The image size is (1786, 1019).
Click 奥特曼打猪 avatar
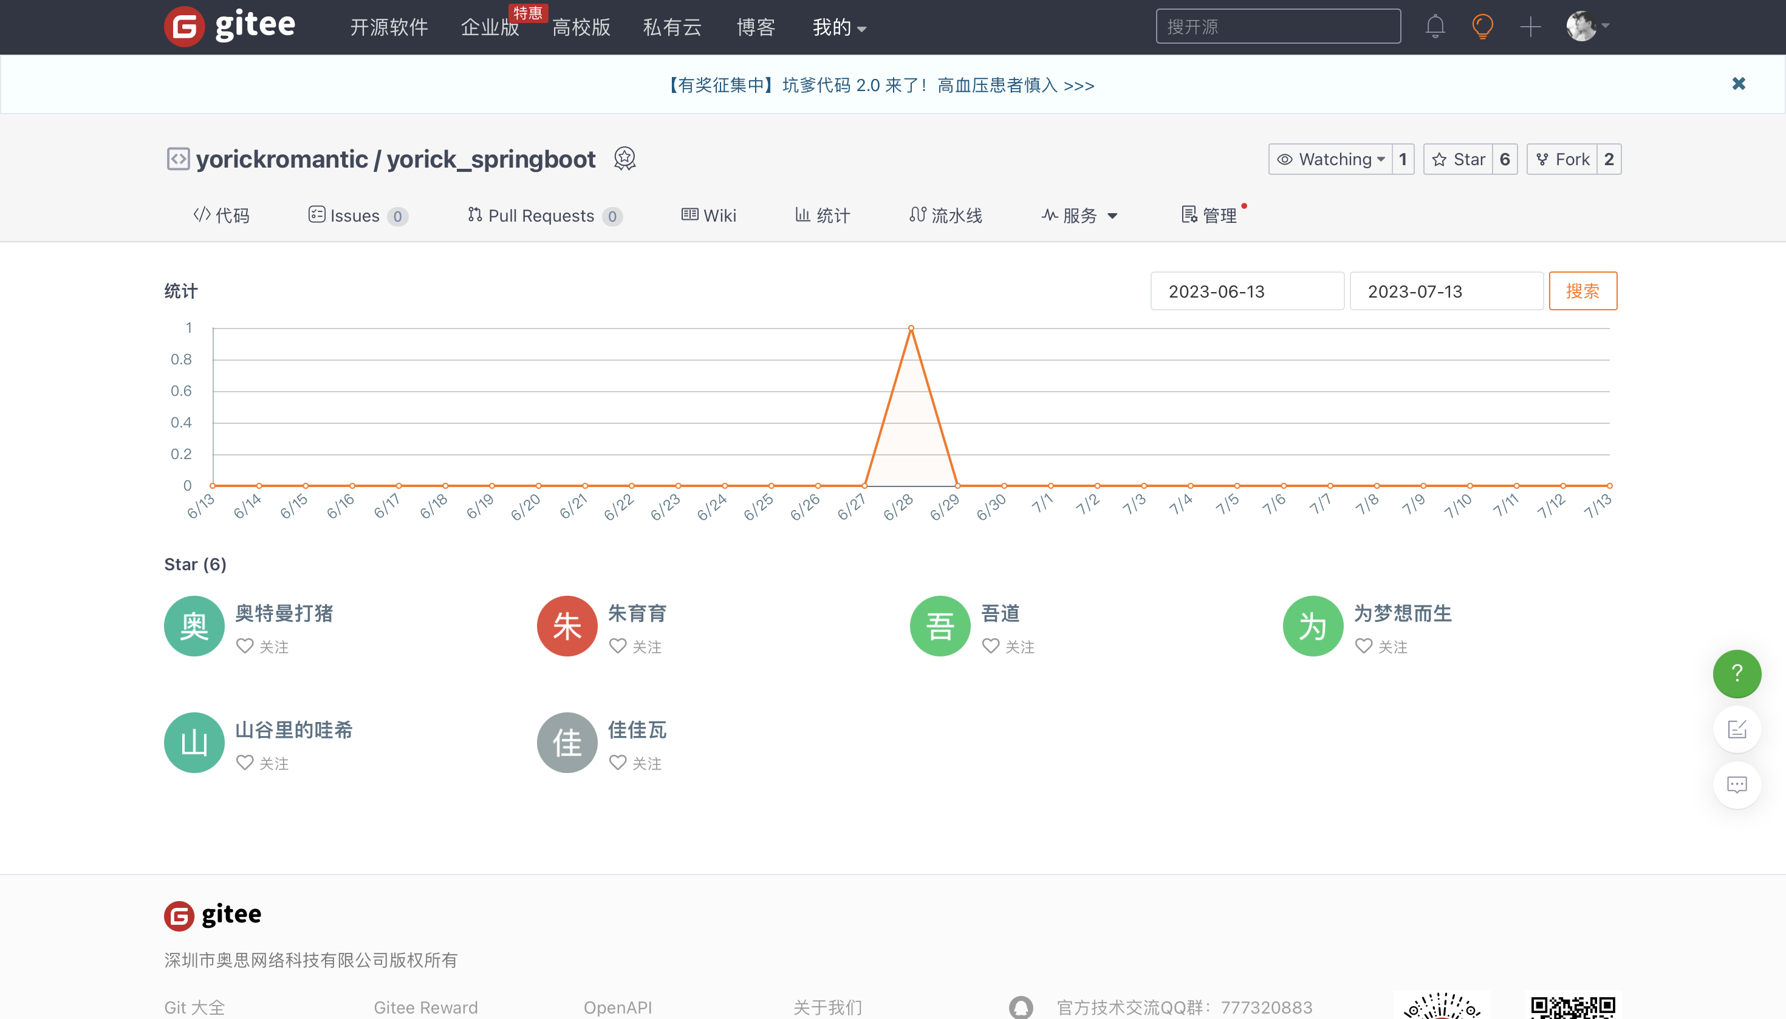point(194,625)
